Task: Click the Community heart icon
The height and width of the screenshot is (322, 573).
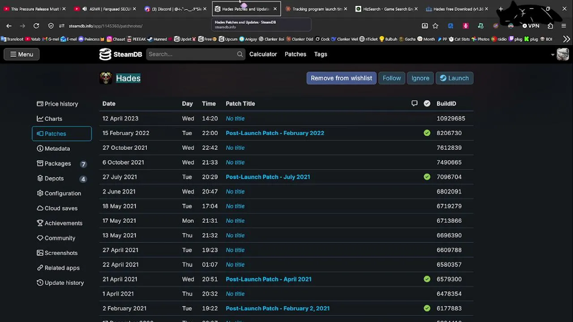Action: [40, 238]
